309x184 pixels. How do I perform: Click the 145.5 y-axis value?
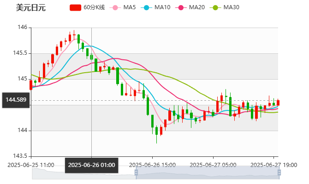coord(20,53)
